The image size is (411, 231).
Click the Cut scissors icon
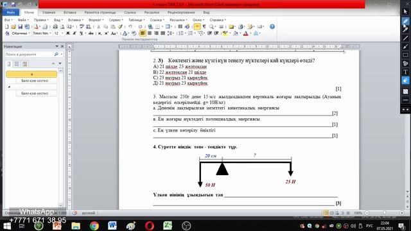[x=98, y=27]
